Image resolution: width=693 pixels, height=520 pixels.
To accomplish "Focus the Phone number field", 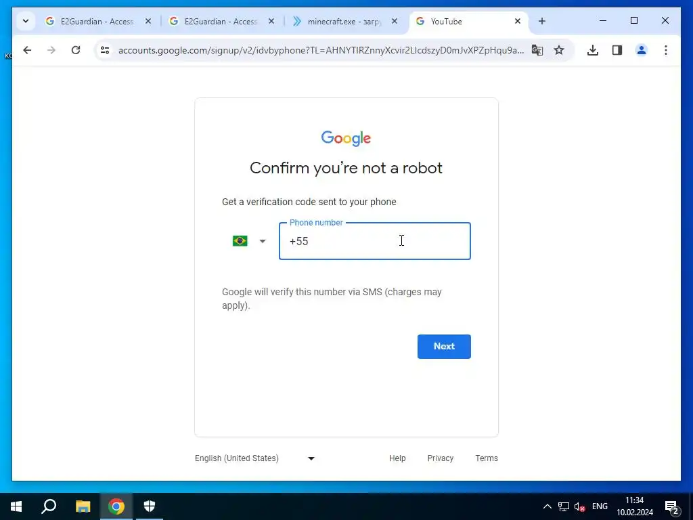I will 375,241.
